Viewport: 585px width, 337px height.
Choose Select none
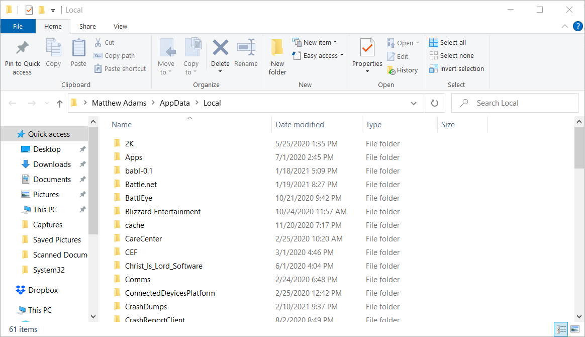[451, 56]
